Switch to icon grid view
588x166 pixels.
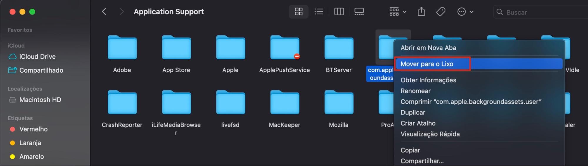299,12
